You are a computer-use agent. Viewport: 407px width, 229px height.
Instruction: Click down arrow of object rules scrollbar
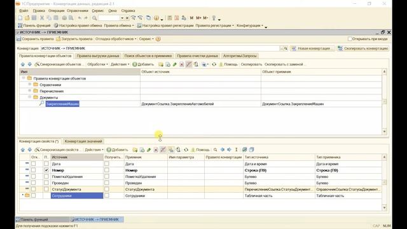coord(384,132)
